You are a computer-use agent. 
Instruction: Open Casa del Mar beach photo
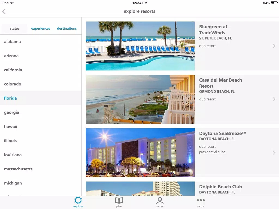coord(140,99)
